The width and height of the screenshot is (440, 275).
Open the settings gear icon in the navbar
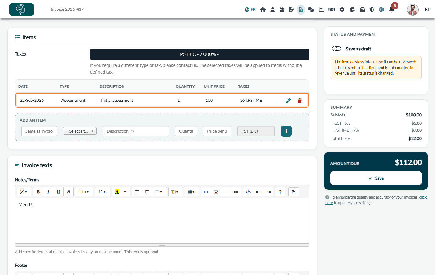(x=342, y=9)
